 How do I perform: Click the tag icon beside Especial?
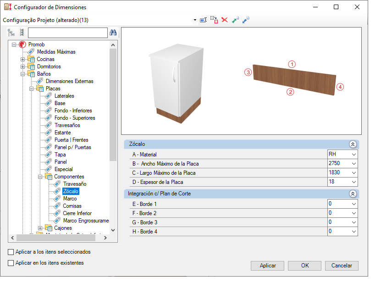(x=49, y=169)
